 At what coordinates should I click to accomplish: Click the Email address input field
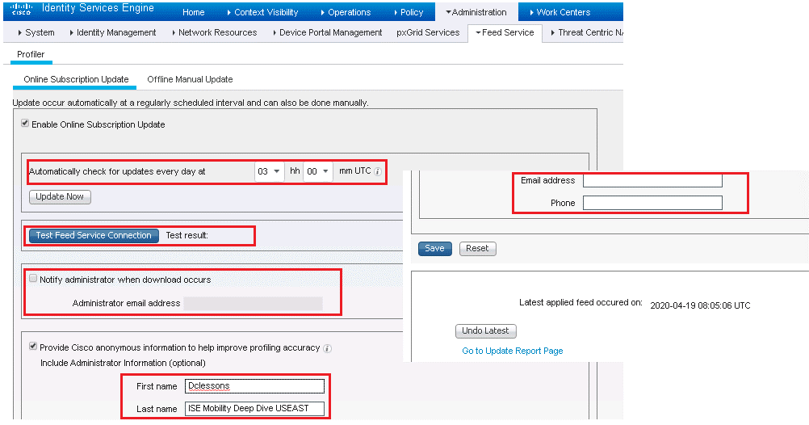pos(652,180)
